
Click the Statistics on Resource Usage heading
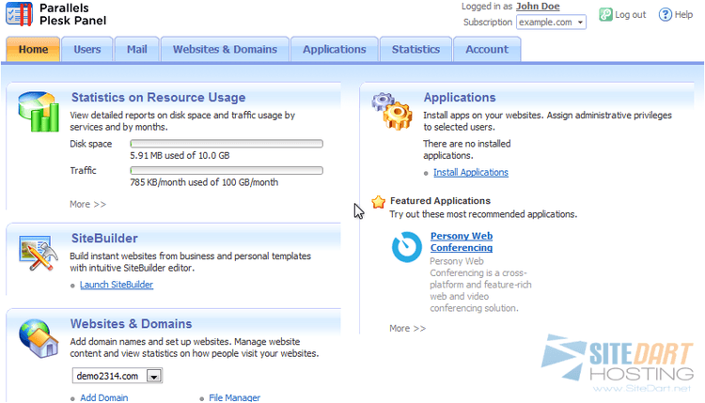coord(158,98)
